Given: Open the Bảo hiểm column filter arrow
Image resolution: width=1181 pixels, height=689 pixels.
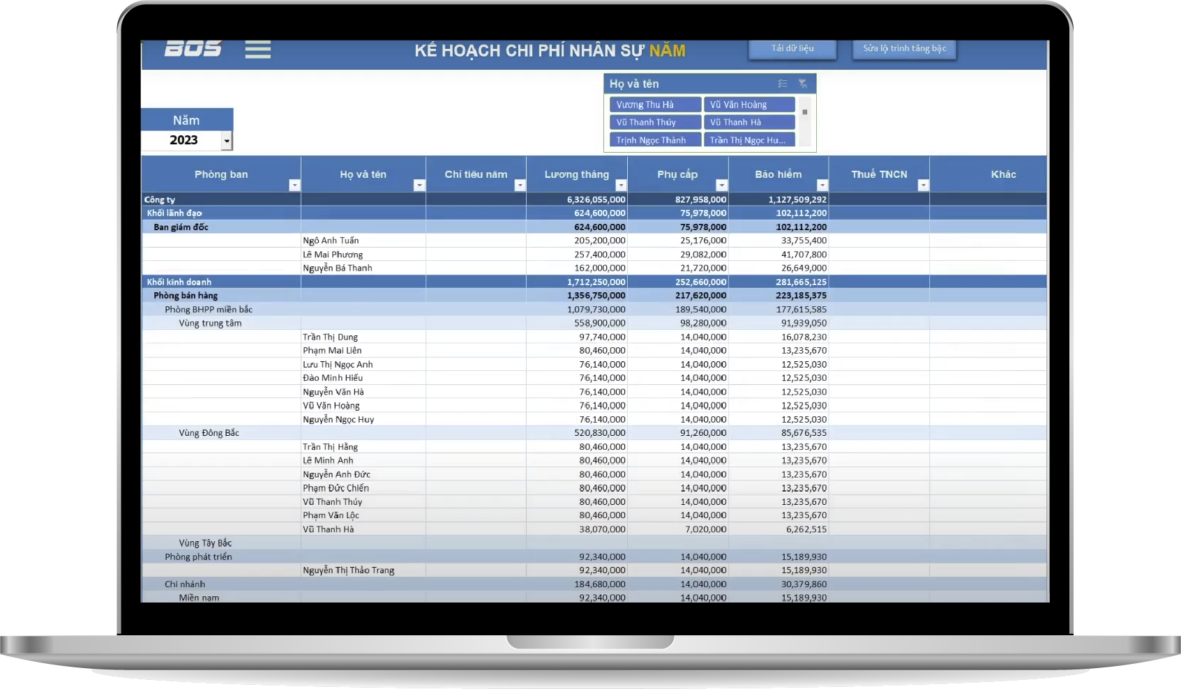Looking at the screenshot, I should [822, 185].
